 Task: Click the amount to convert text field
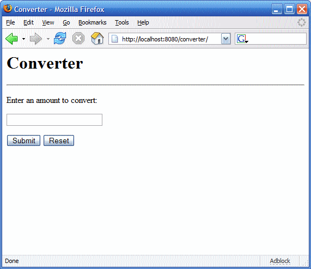tap(54, 120)
